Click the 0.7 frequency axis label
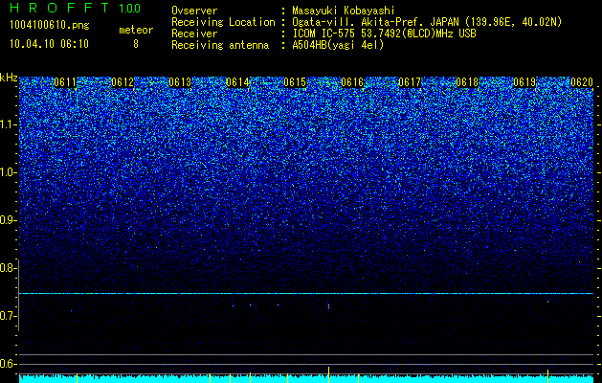The height and width of the screenshot is (383, 602). pyautogui.click(x=9, y=316)
